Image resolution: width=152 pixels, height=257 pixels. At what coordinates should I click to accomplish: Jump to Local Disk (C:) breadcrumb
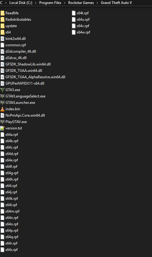21,3
